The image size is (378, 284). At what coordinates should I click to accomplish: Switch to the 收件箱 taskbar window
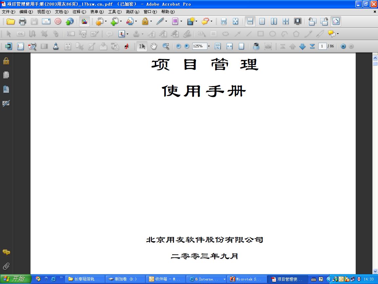(x=166, y=279)
